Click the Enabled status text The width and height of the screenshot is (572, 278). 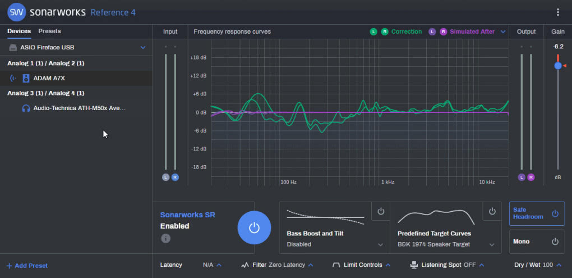[175, 226]
